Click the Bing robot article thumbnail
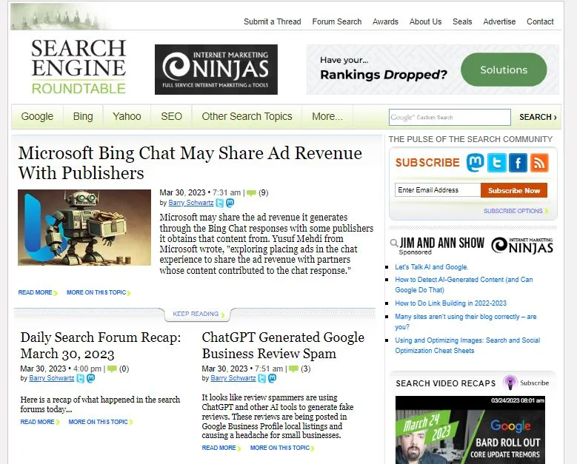This screenshot has width=577, height=464. [84, 228]
